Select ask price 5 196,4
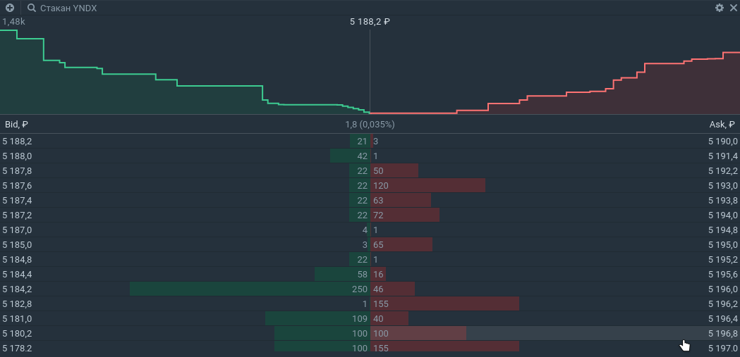Viewport: 740px width, 357px height. click(722, 319)
